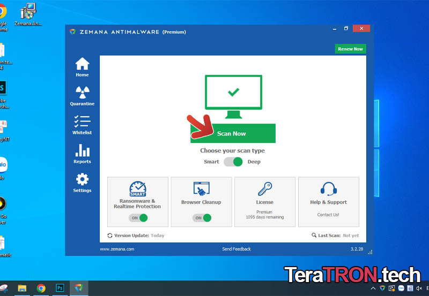The width and height of the screenshot is (429, 296).
Task: Click Send Feedback link
Action: coord(236,249)
